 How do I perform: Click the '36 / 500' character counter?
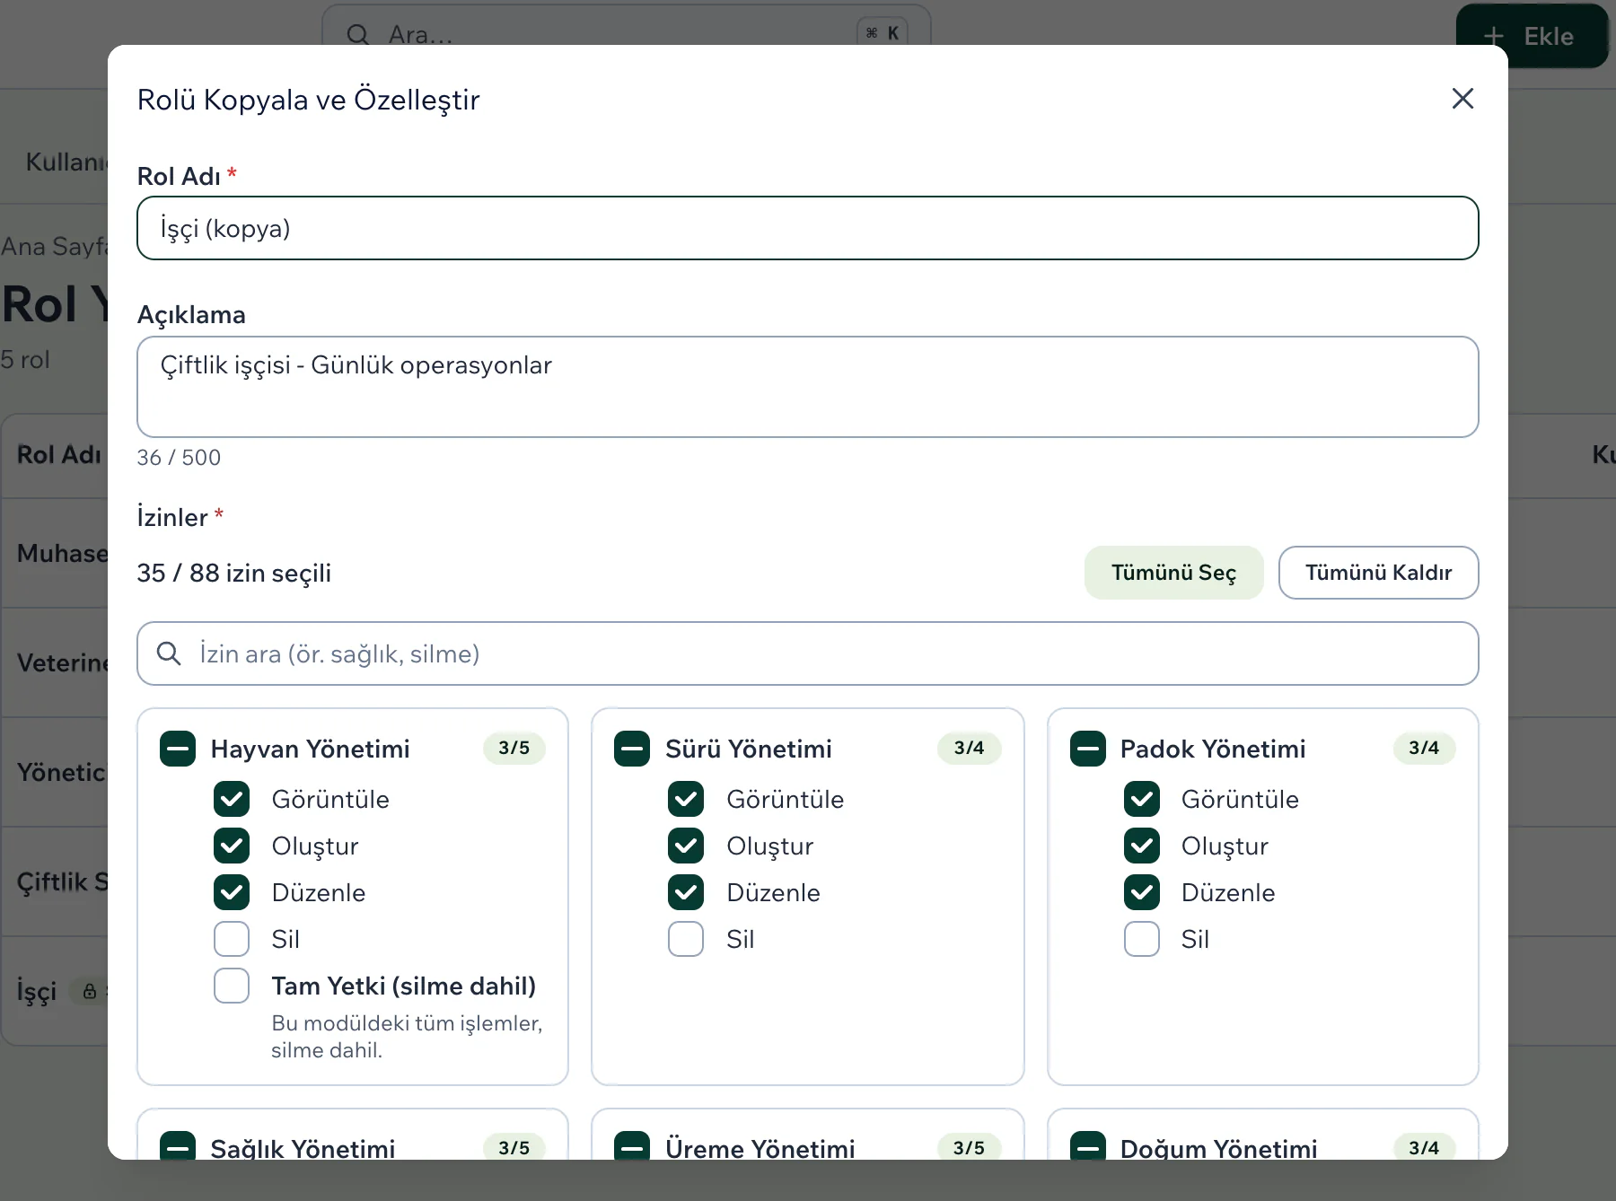(179, 458)
